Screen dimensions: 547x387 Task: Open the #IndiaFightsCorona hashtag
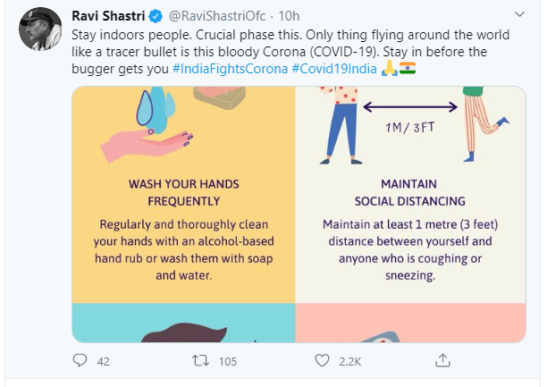230,68
